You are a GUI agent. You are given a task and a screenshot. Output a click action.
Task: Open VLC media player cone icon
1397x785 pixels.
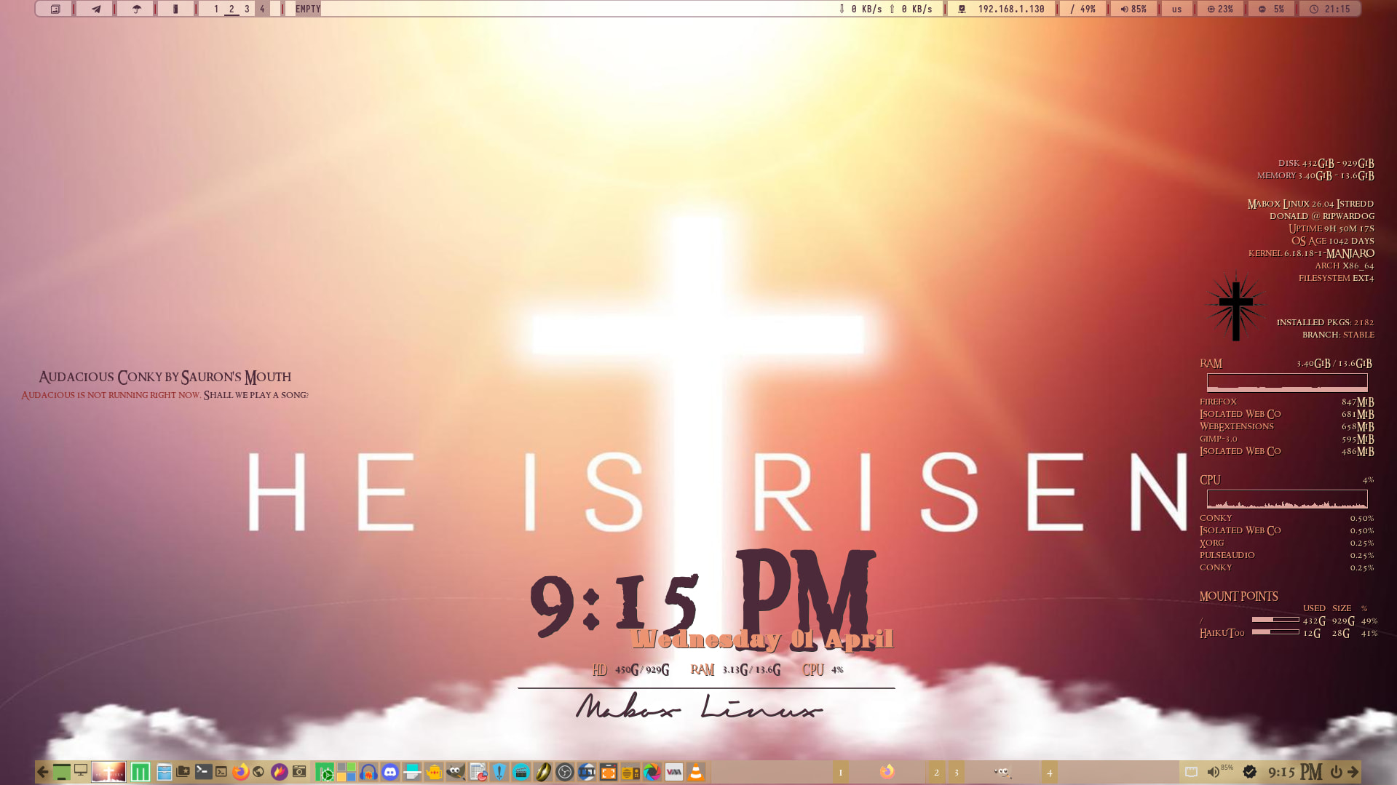click(x=696, y=772)
